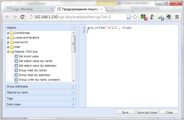
Task: Insert Get object value (by name) helper
Action: (36, 61)
